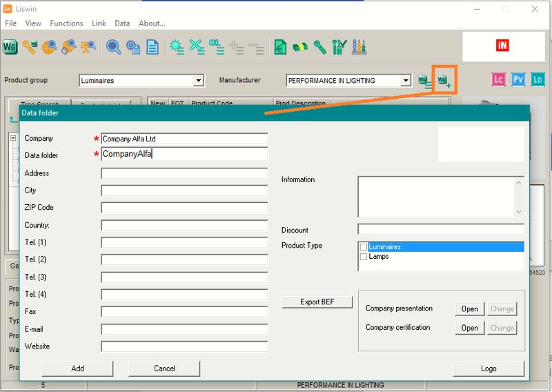Click the Information box scroll-up arrow
The width and height of the screenshot is (552, 392).
(x=519, y=182)
